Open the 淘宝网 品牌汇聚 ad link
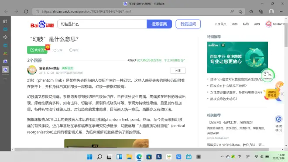 [x=230, y=122]
